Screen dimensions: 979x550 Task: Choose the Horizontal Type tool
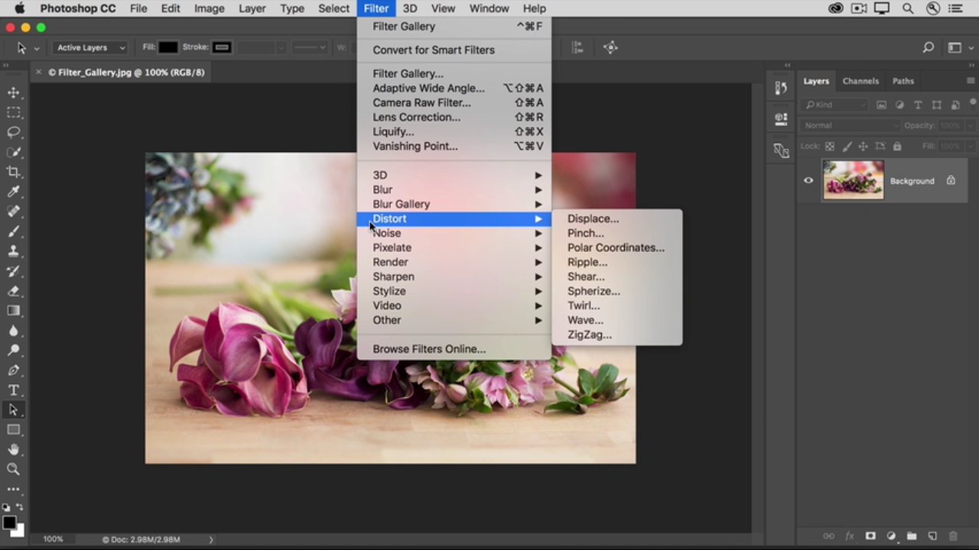click(x=14, y=390)
